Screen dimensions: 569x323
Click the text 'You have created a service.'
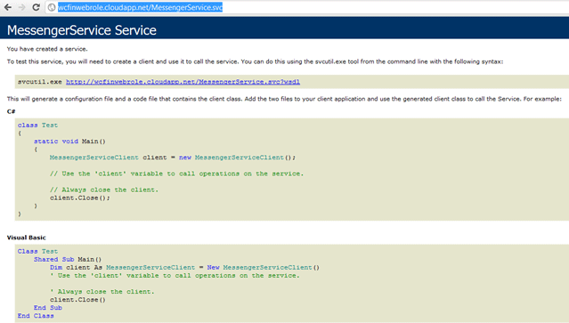(47, 49)
